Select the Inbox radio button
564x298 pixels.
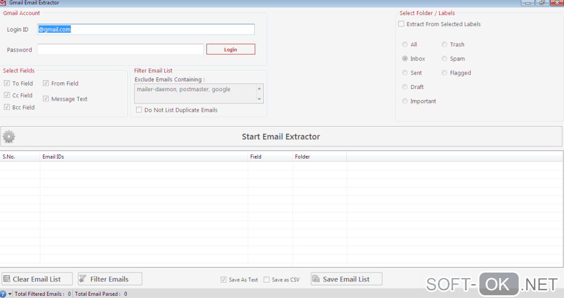click(405, 58)
